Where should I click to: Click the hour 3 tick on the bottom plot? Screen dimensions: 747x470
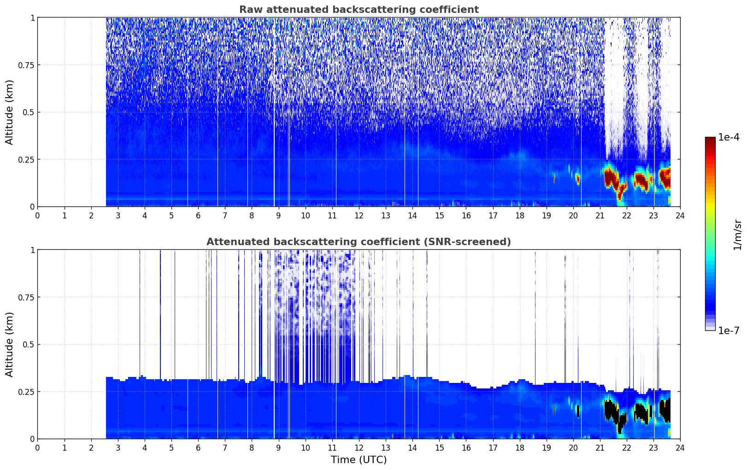(118, 447)
